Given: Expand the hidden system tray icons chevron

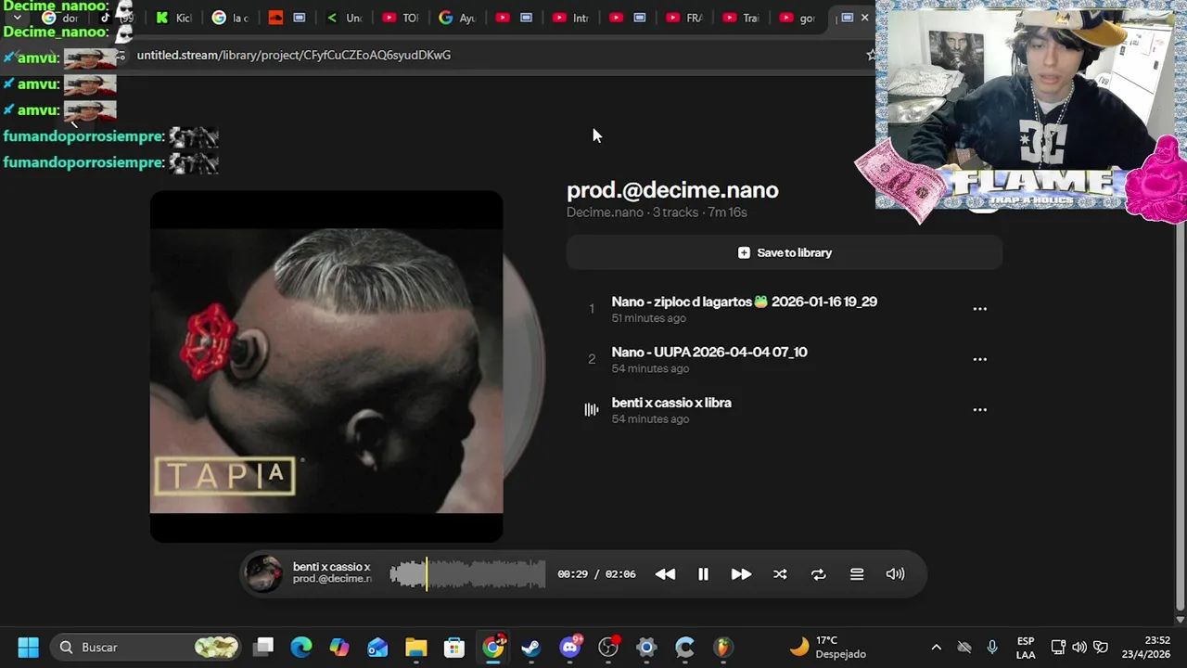Looking at the screenshot, I should (x=936, y=648).
